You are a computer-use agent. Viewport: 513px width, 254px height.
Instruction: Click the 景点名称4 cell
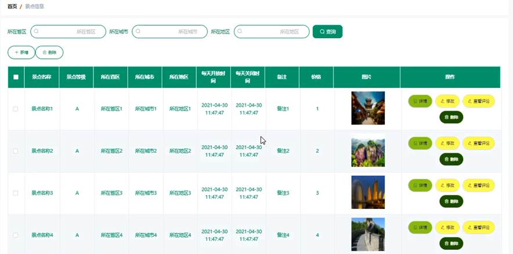point(42,235)
